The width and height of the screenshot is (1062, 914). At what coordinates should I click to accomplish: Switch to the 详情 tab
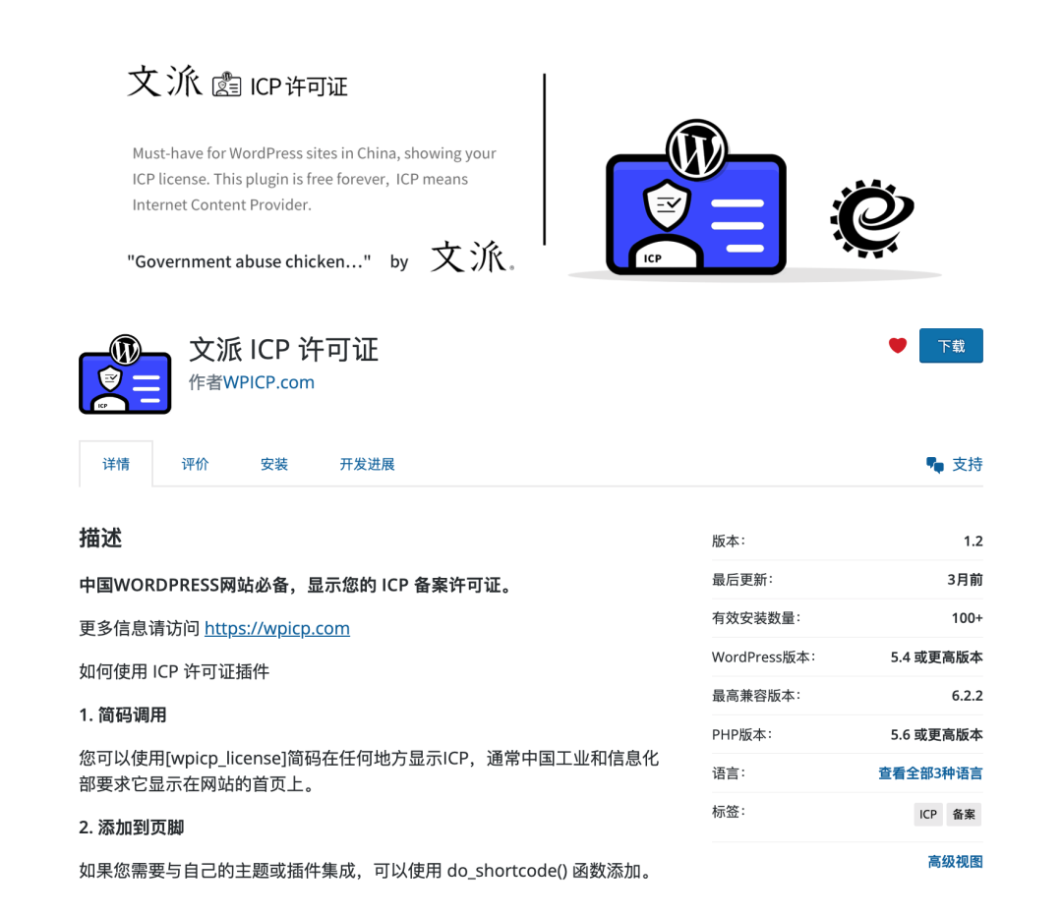(x=116, y=464)
